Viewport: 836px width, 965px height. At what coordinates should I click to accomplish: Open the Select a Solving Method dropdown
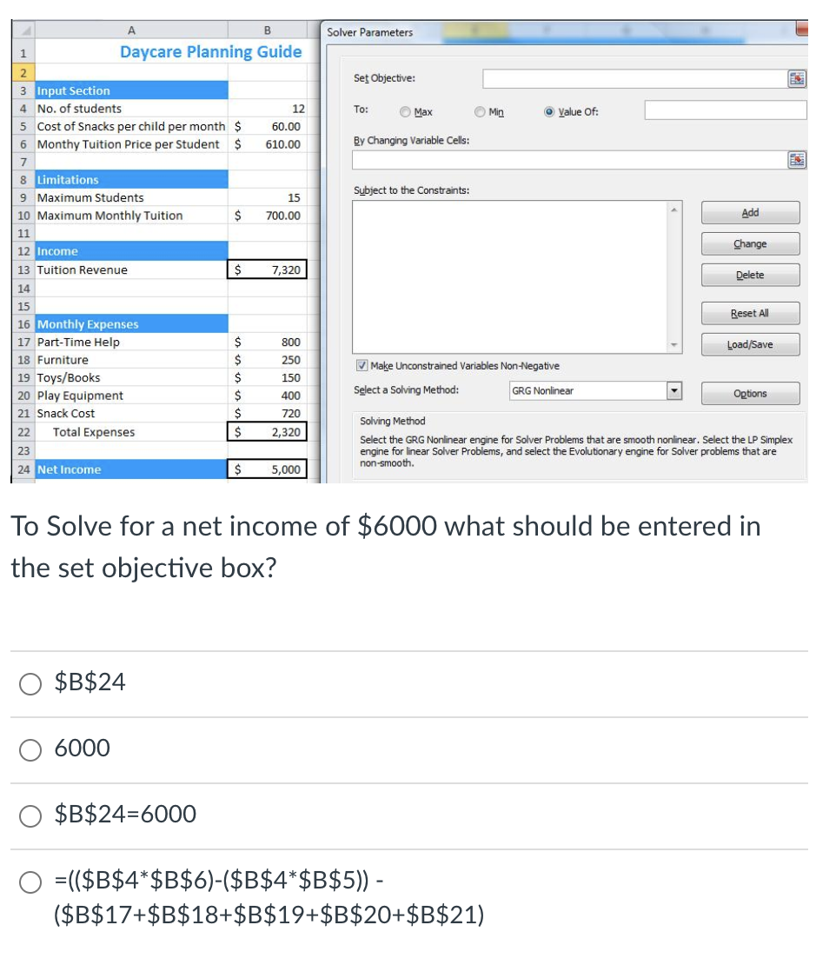(x=595, y=390)
